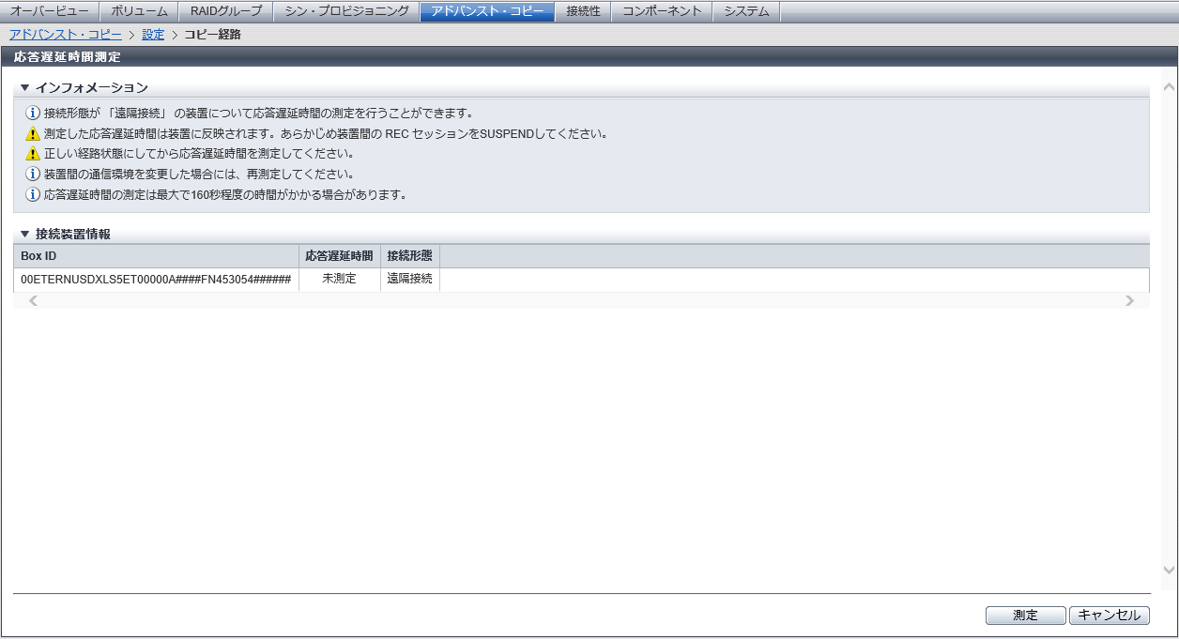Click the warning icon beside 正しい経路状態 message
Screen dimensions: 1179x639
pos(33,154)
